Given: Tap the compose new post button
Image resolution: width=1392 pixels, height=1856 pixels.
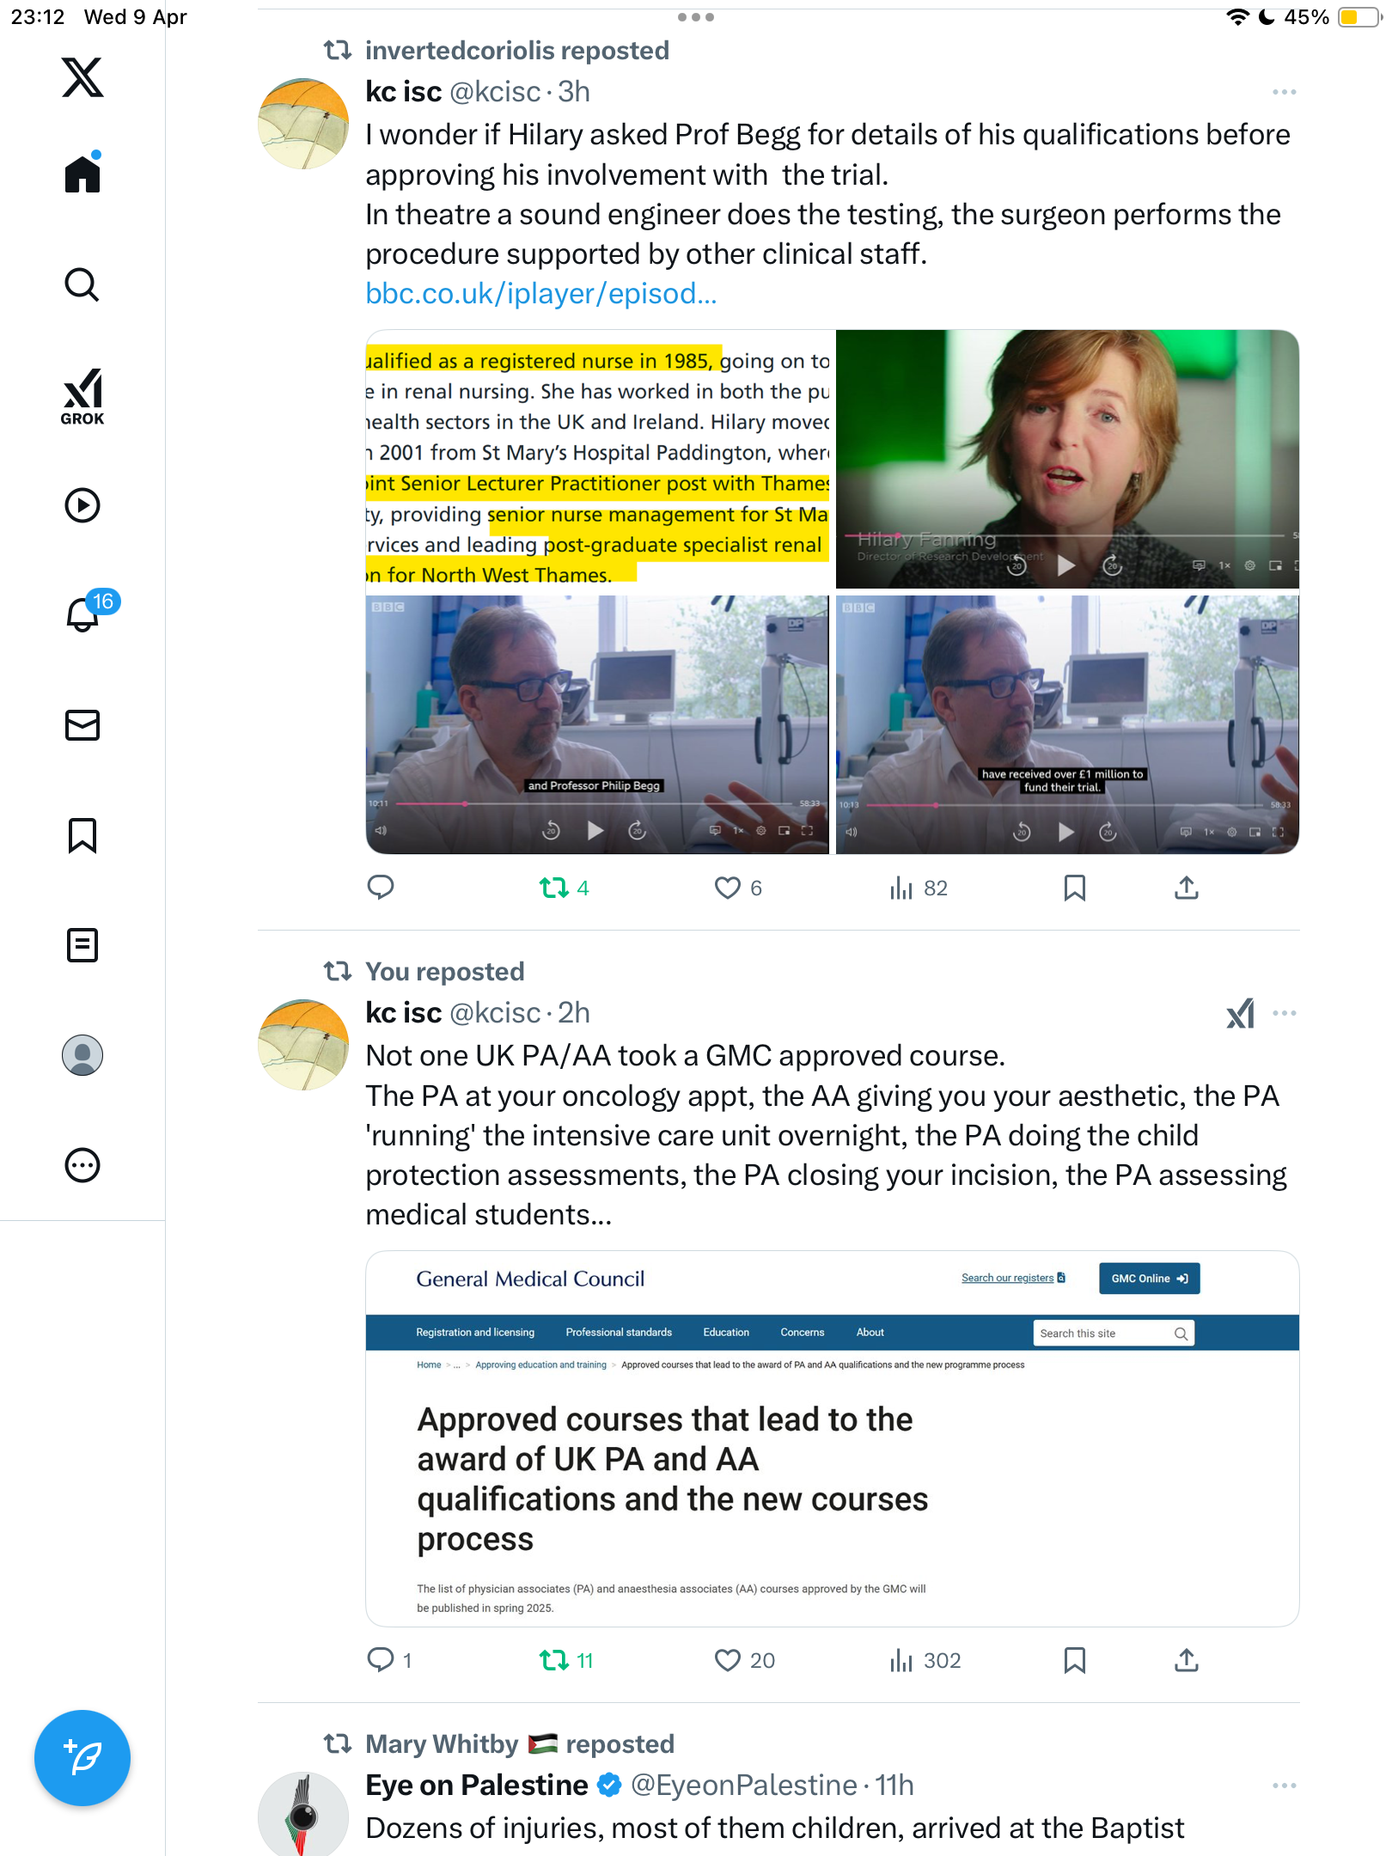Looking at the screenshot, I should (x=82, y=1758).
